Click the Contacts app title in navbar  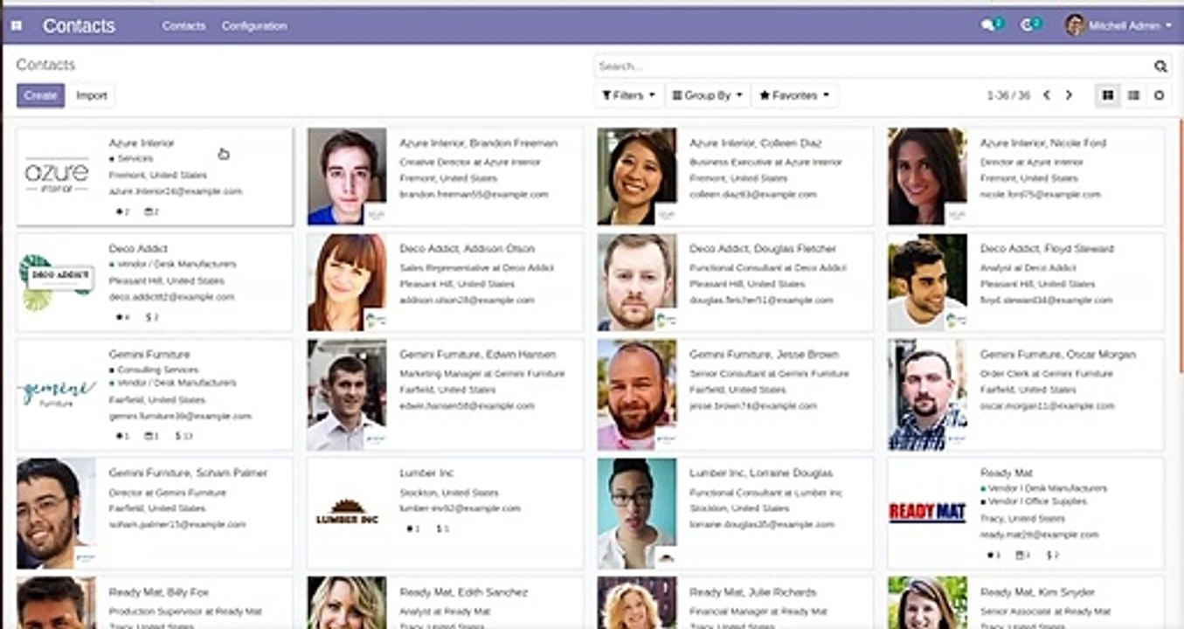coord(79,26)
